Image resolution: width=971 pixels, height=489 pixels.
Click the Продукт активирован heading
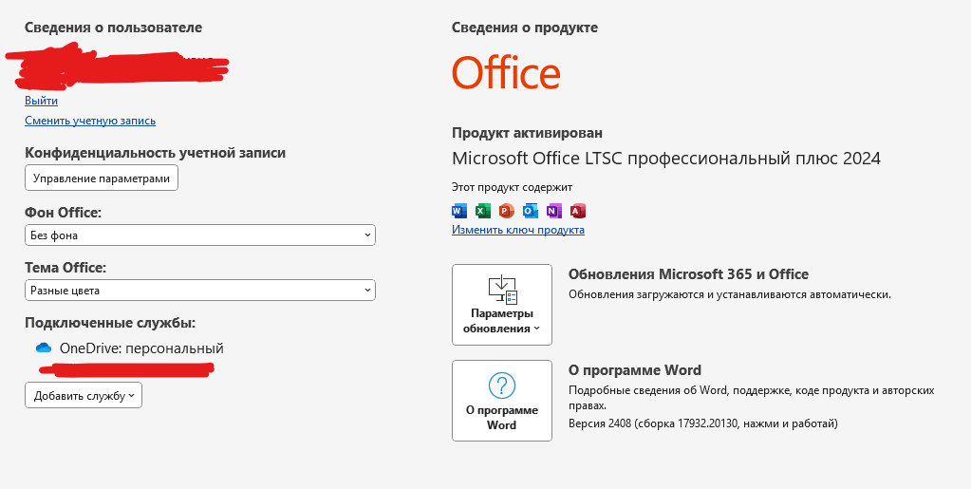(x=527, y=133)
